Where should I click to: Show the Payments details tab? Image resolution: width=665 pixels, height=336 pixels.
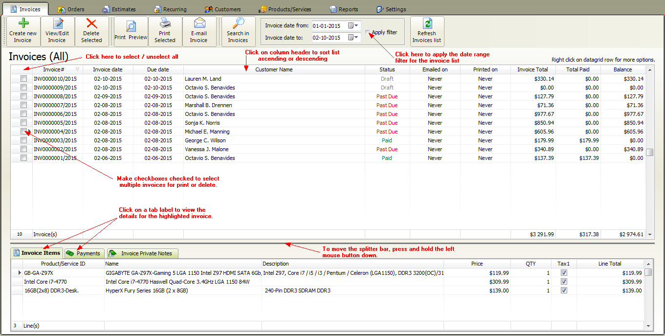click(x=84, y=253)
